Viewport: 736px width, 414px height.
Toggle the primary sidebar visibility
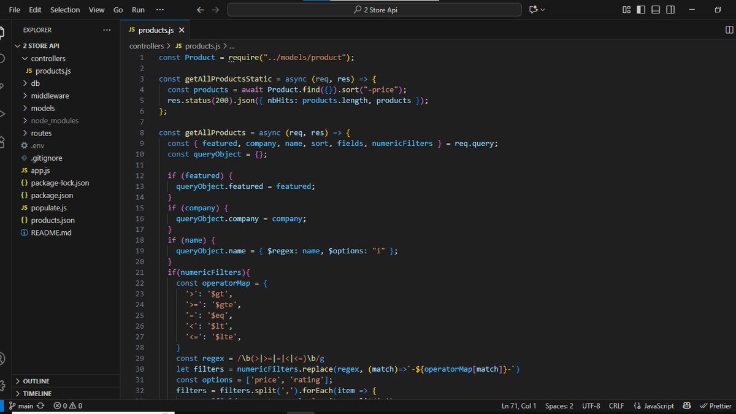point(640,9)
